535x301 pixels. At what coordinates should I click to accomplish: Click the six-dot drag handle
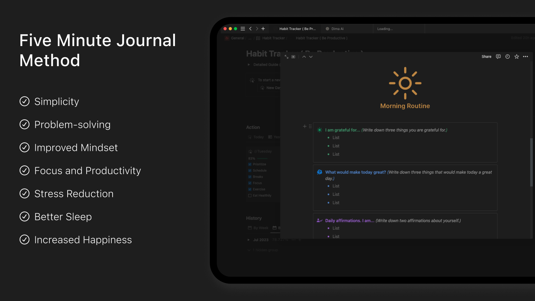pos(310,126)
